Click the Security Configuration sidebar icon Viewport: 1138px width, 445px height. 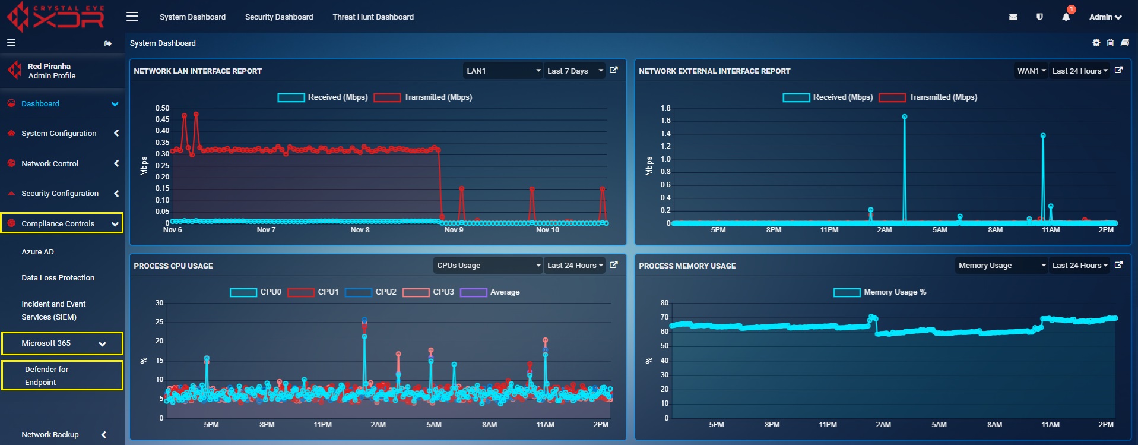[x=11, y=193]
